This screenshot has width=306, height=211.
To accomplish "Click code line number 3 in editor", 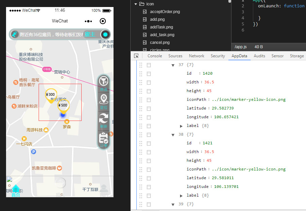I will (x=243, y=12).
